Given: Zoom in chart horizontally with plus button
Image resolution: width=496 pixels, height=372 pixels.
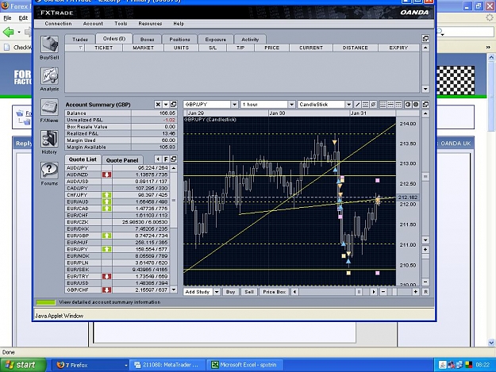Looking at the screenshot, I should click(416, 292).
